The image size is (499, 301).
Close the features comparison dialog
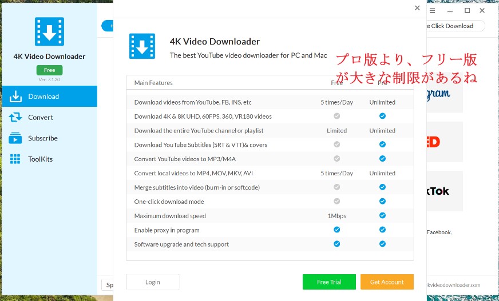coord(417,8)
